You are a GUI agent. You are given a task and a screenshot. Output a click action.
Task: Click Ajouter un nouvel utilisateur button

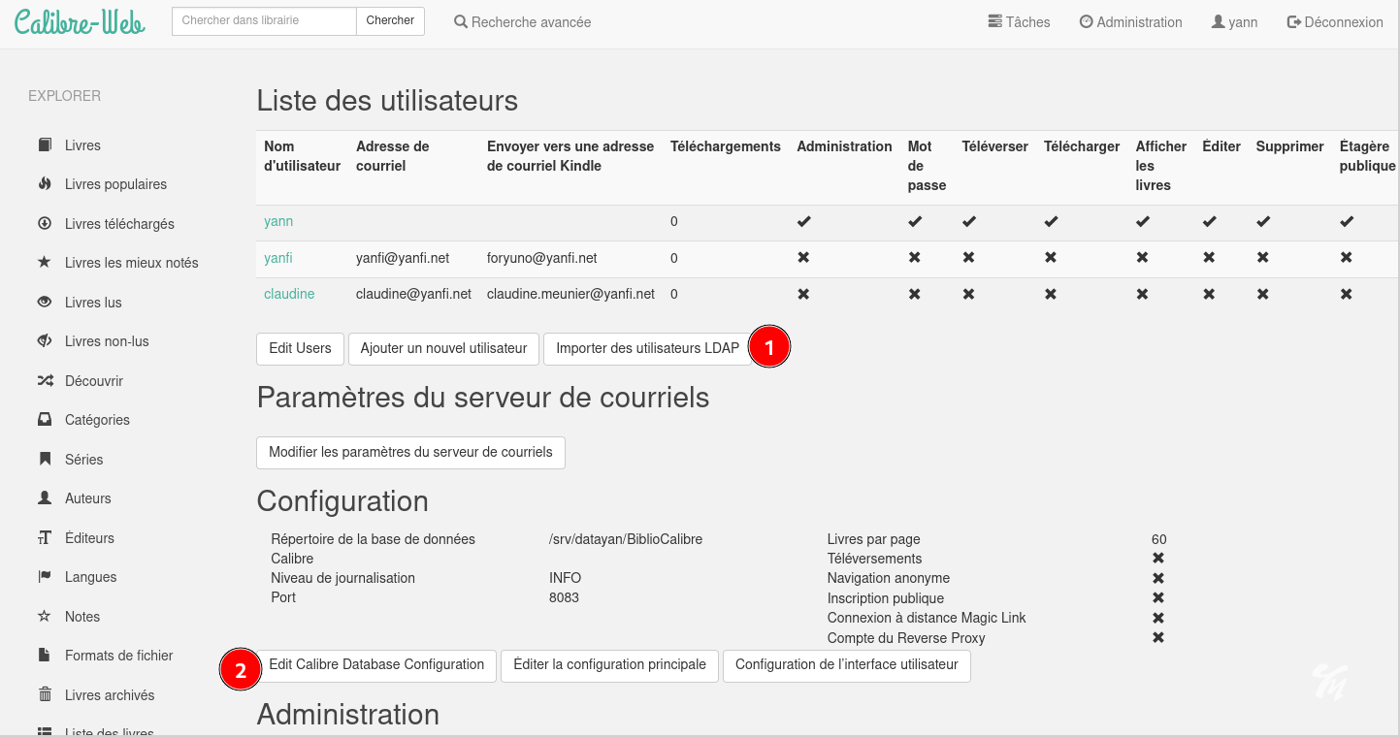click(443, 349)
